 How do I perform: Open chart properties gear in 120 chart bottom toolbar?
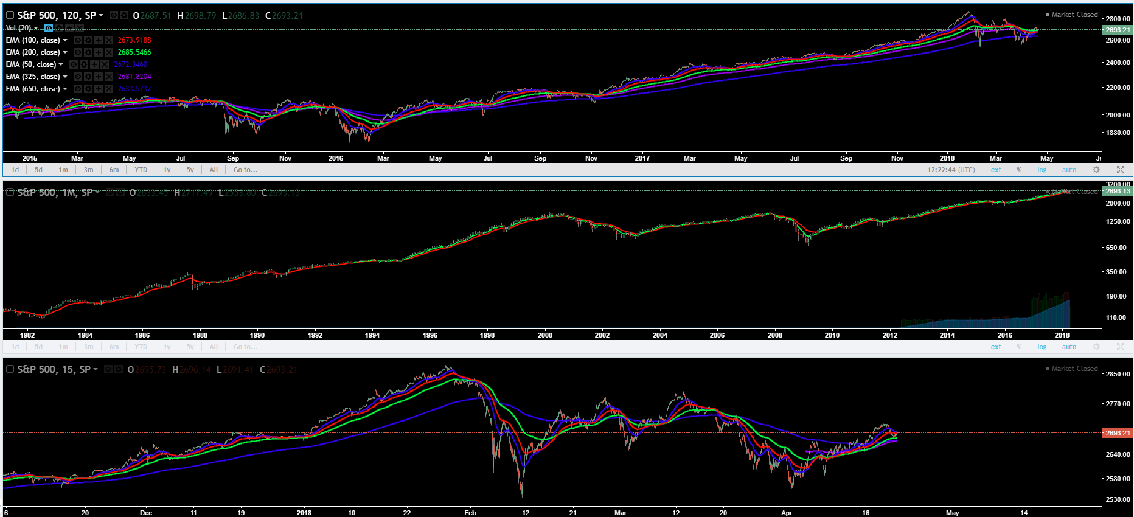tap(1096, 170)
